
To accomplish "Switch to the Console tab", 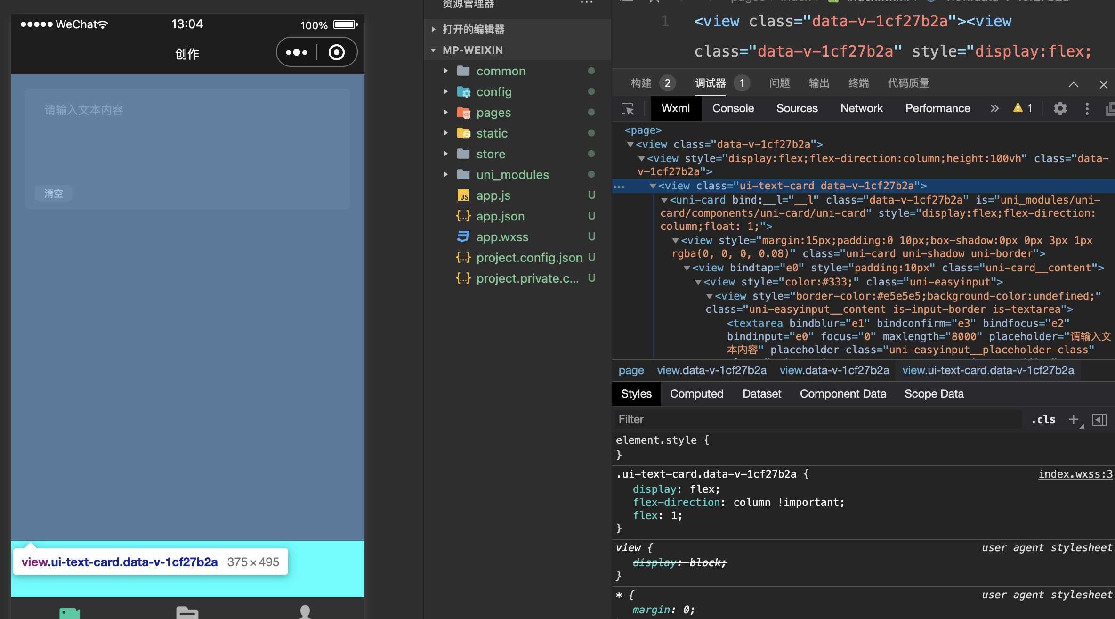I will pyautogui.click(x=733, y=109).
